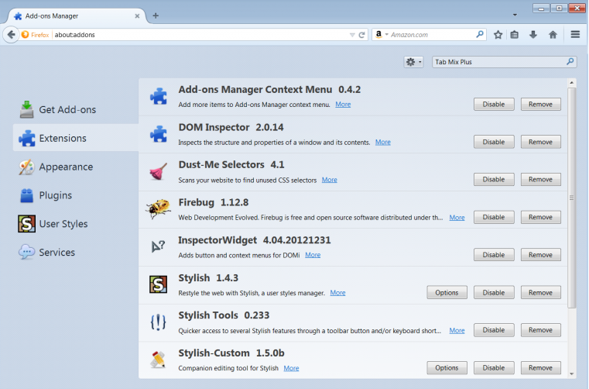Disable the Firebug extension

click(x=494, y=217)
